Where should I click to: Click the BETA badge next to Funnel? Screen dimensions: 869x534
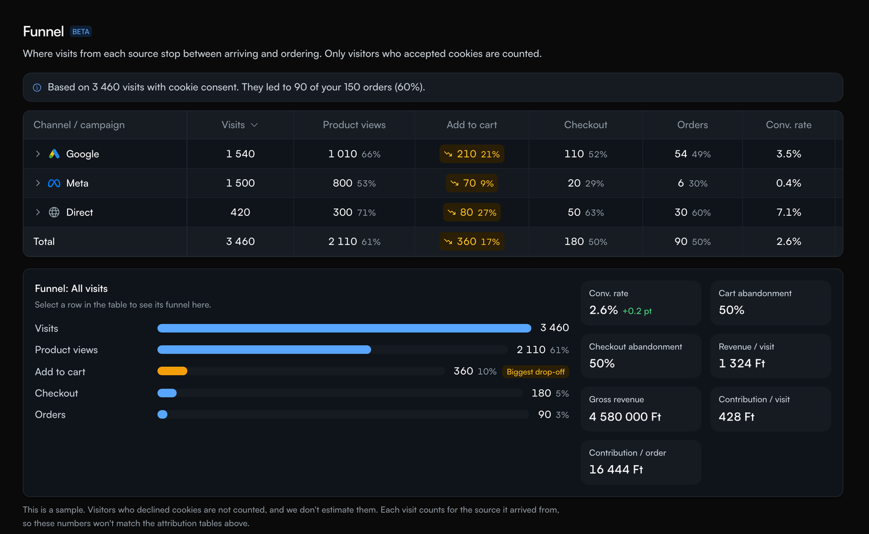[x=81, y=31]
